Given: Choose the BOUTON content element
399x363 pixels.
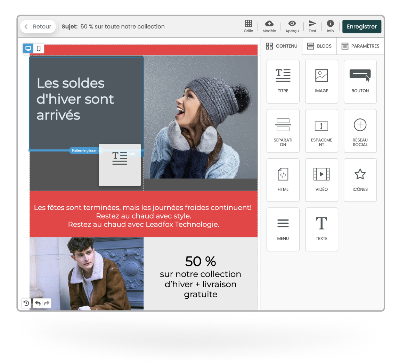Looking at the screenshot, I should point(360,82).
